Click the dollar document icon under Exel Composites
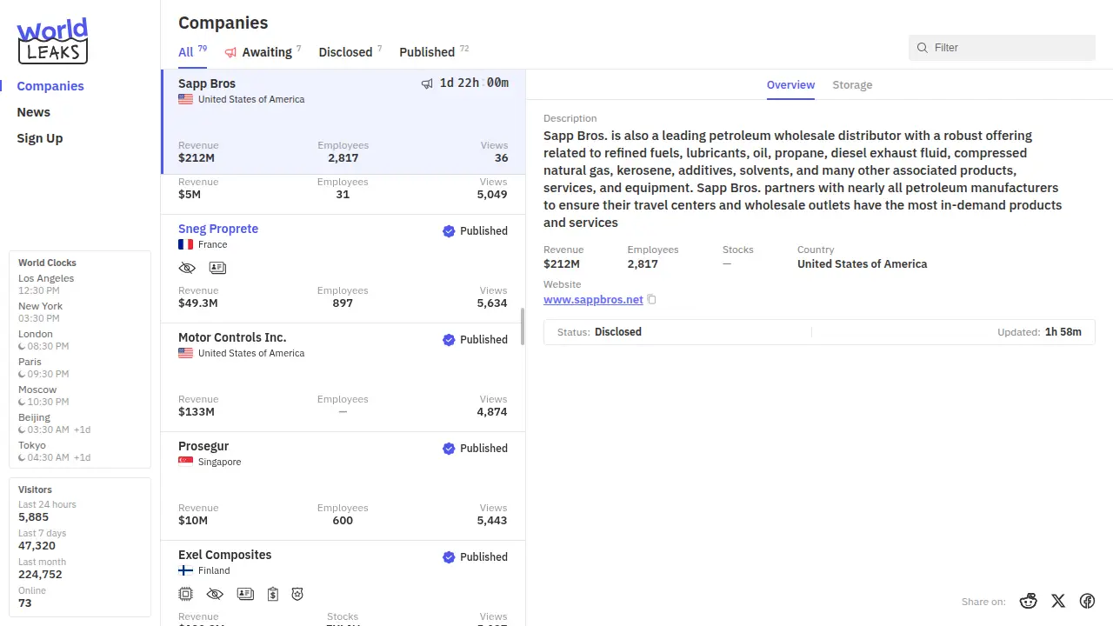Image resolution: width=1113 pixels, height=626 pixels. tap(273, 594)
